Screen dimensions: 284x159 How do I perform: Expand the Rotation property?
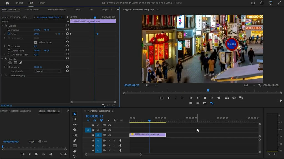click(5, 46)
